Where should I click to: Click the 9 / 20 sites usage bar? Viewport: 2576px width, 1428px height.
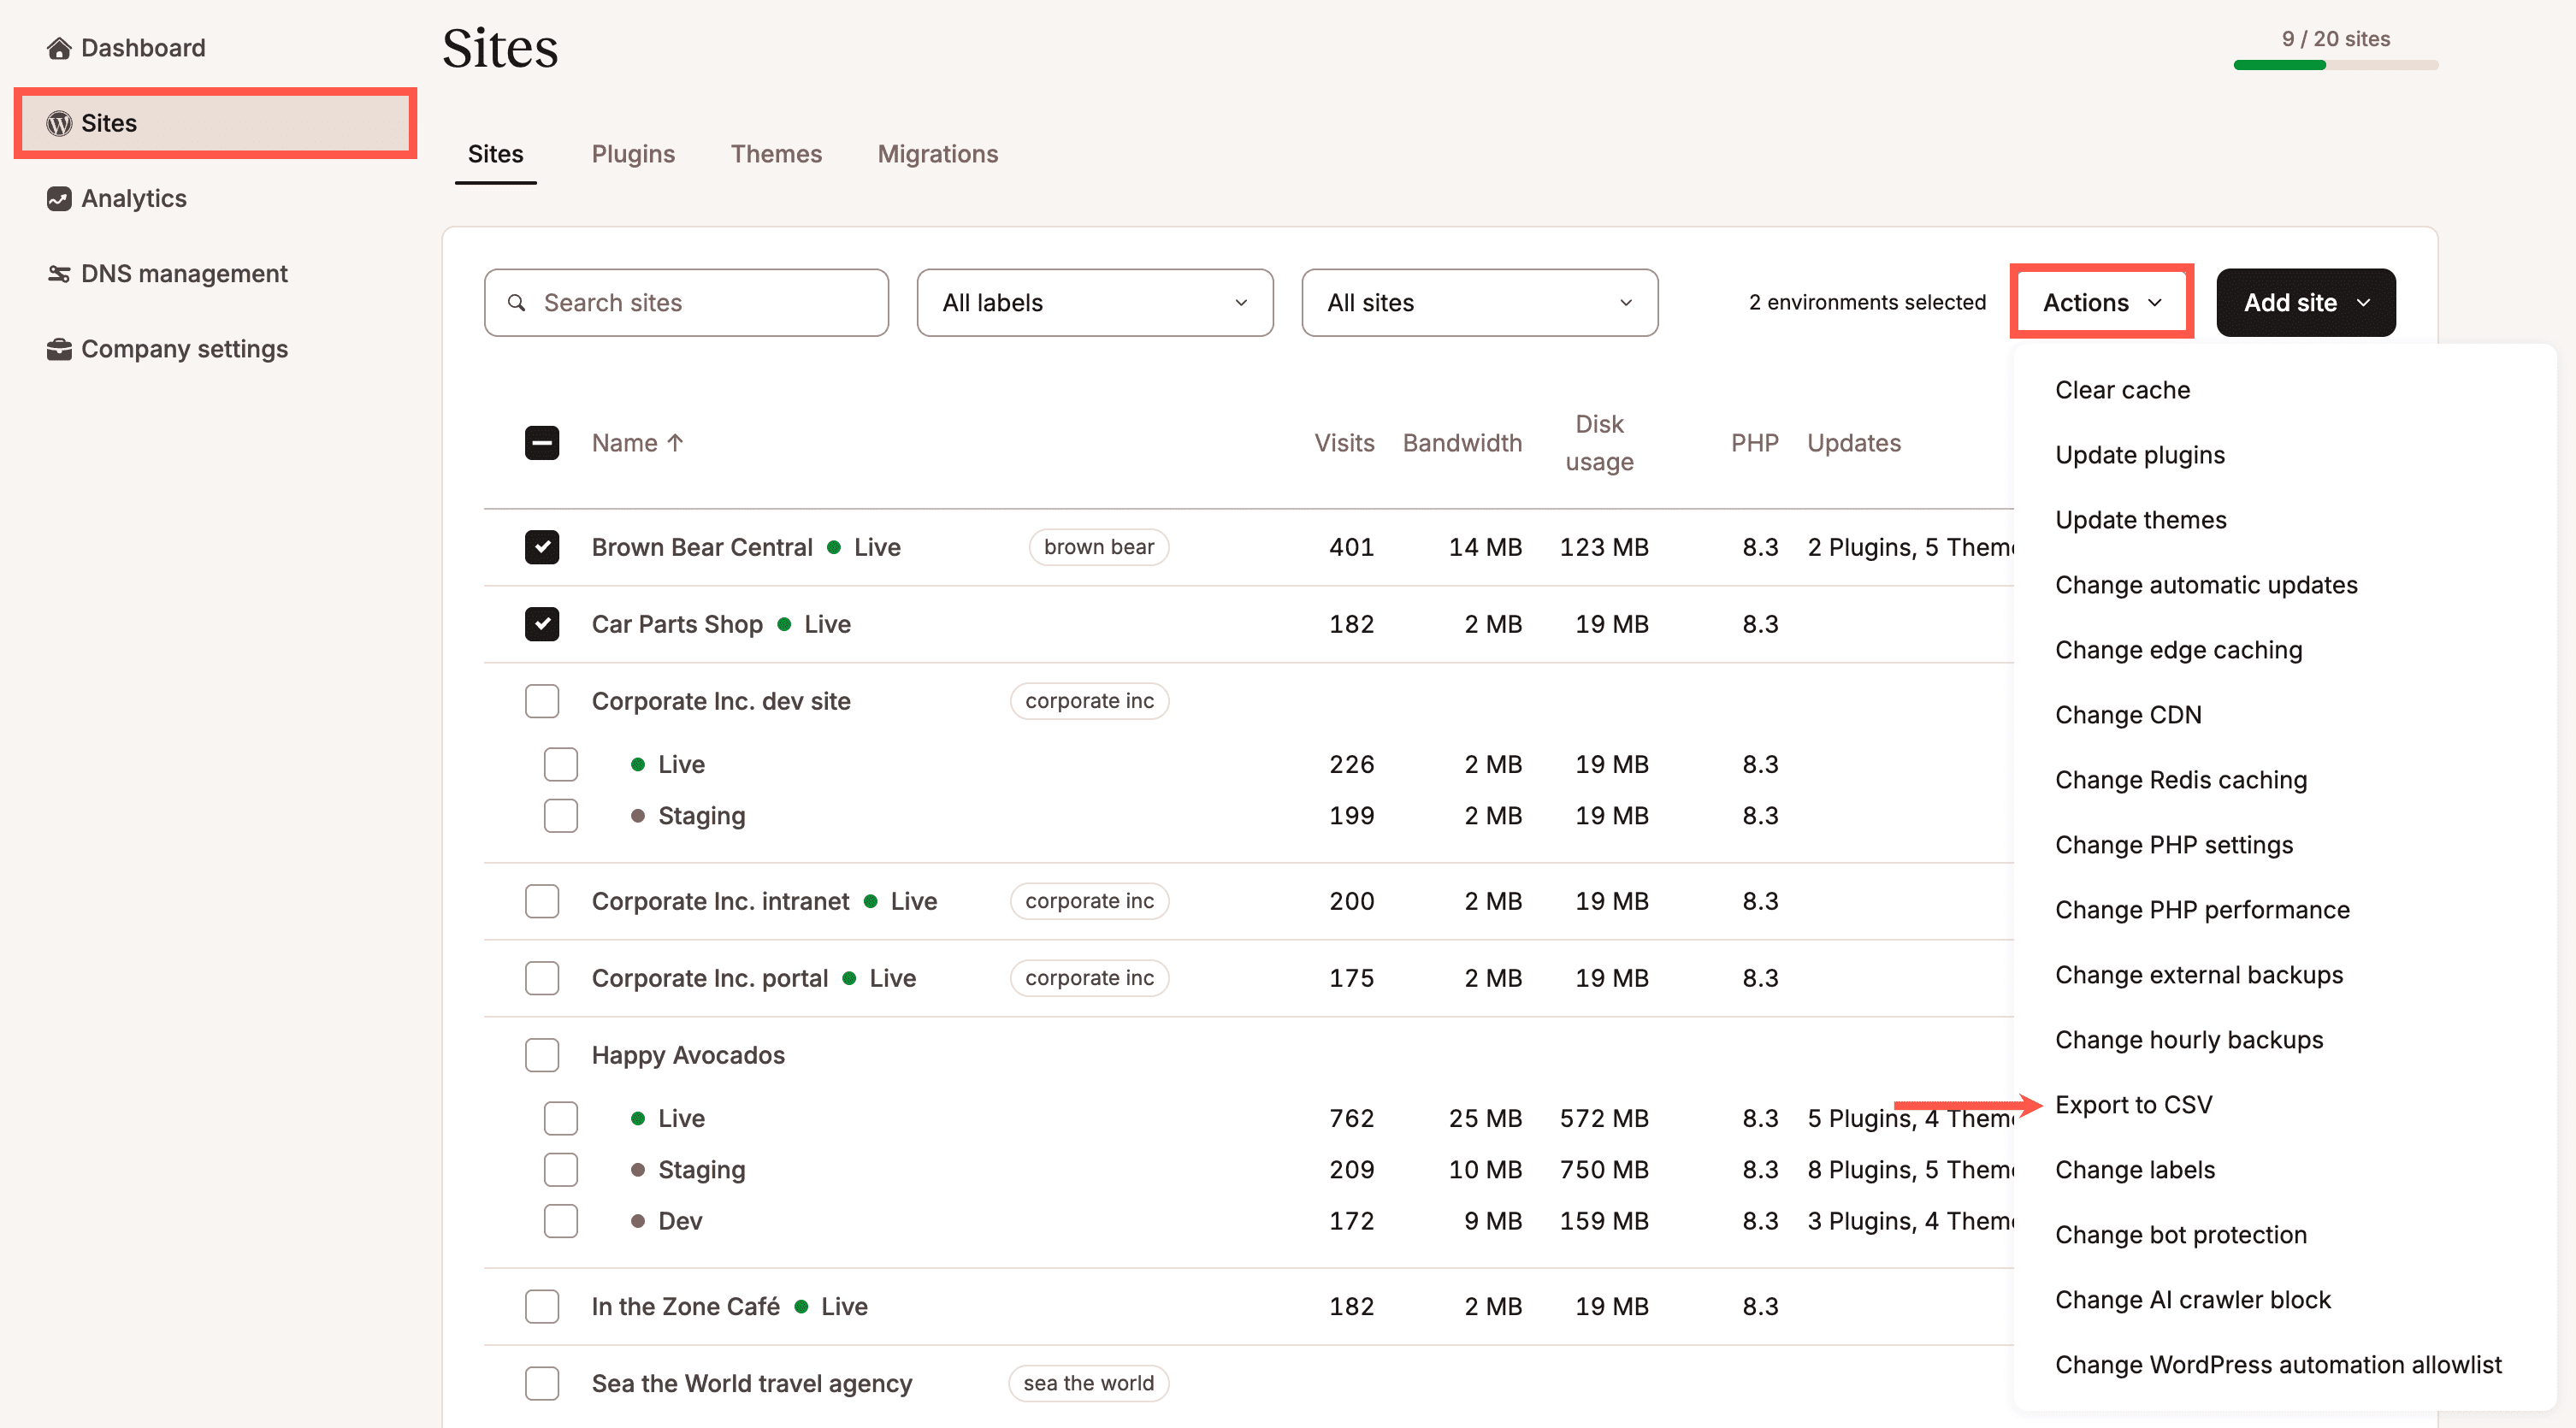point(2335,65)
